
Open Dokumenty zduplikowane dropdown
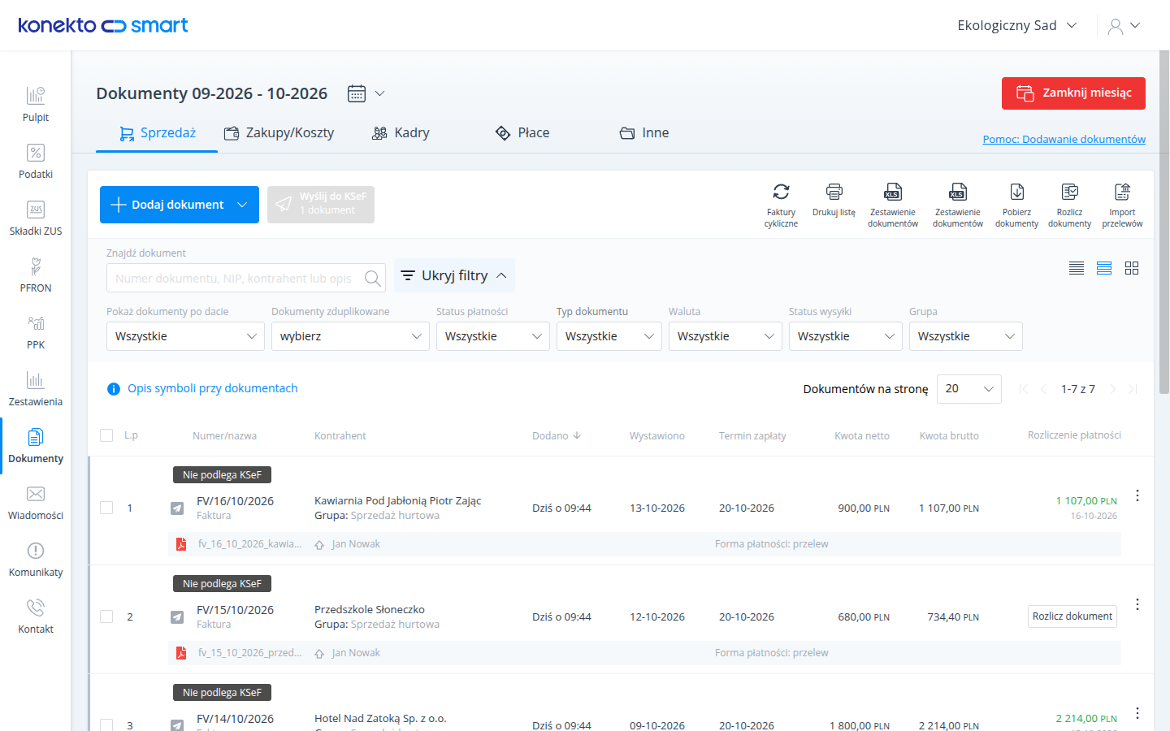point(350,336)
